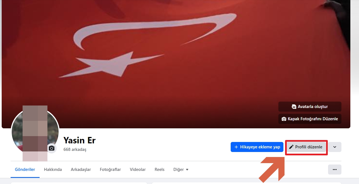Open the Turkish flag cover photo
359x184 pixels.
click(x=176, y=56)
